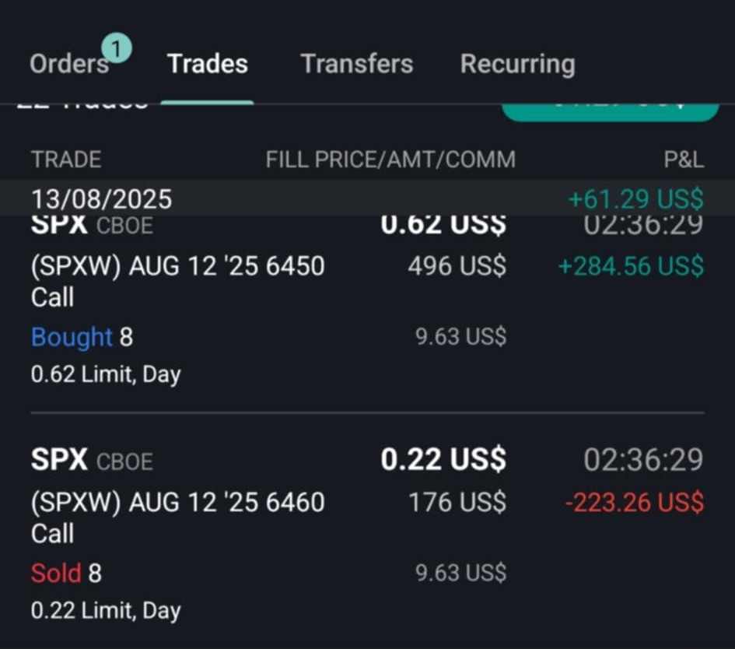Select the 0.62 Limit, Day order detail
Image resolution: width=735 pixels, height=649 pixels.
[x=106, y=374]
